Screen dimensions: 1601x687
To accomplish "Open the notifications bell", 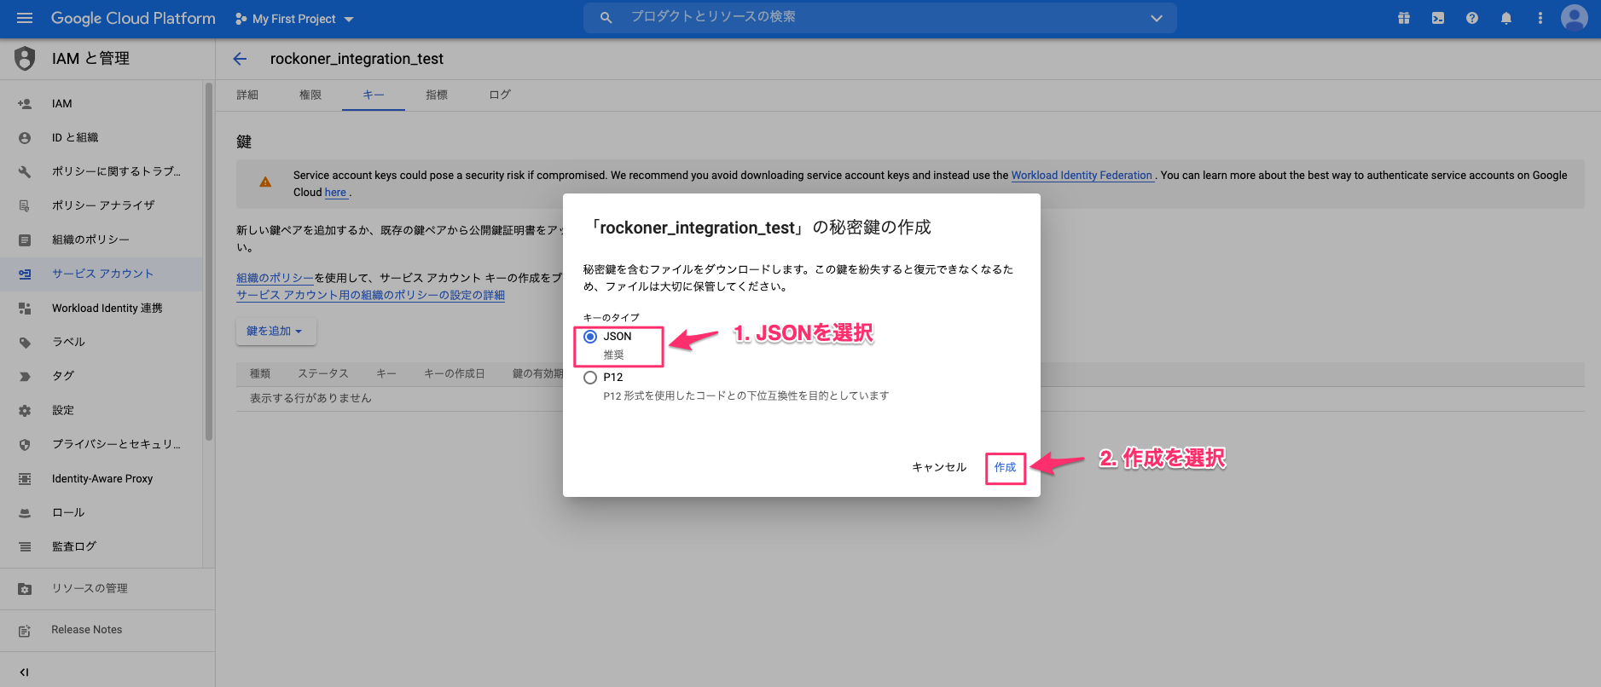I will [x=1506, y=18].
